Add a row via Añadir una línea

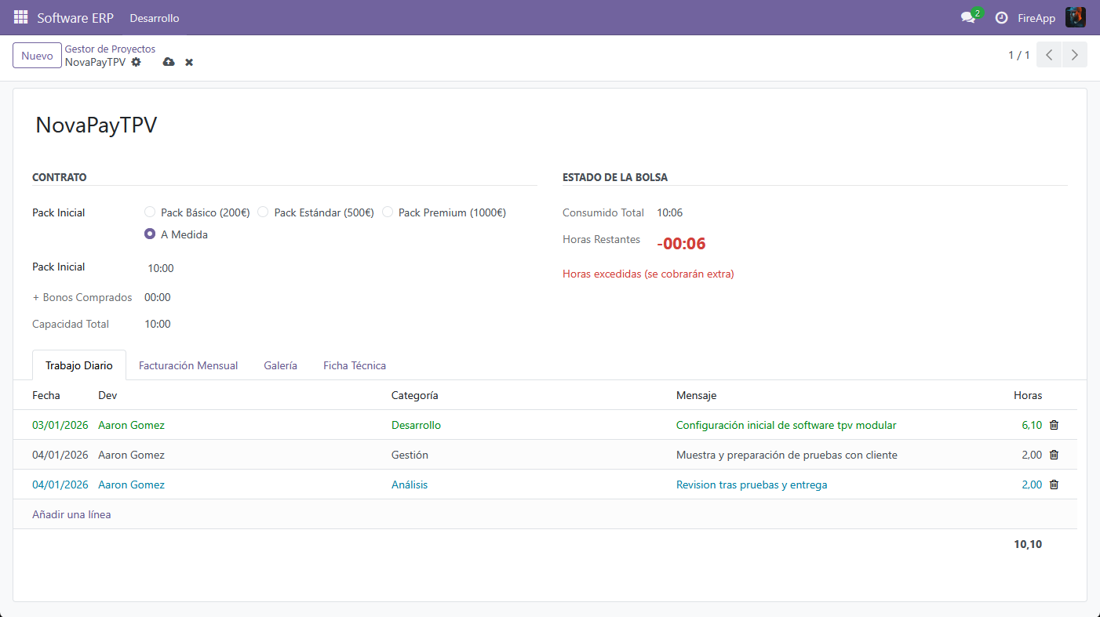click(71, 514)
